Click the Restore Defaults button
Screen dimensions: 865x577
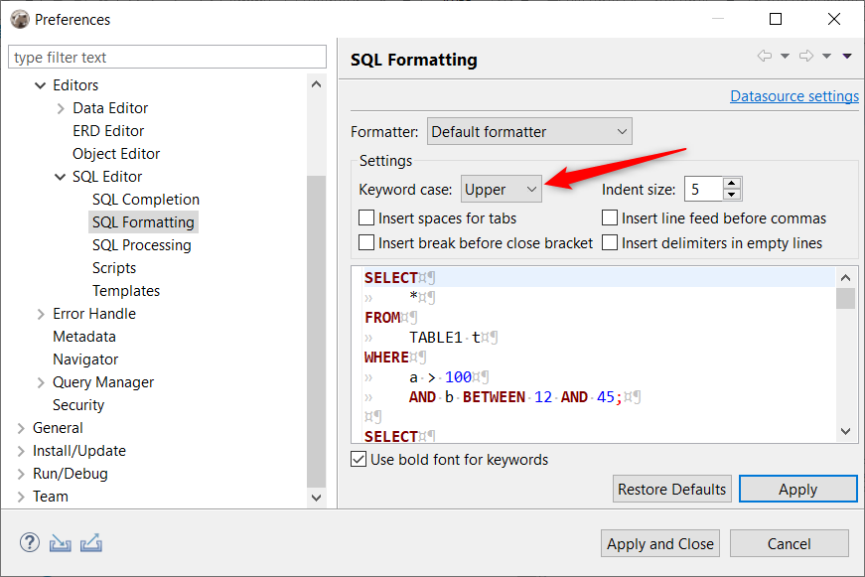(x=672, y=489)
